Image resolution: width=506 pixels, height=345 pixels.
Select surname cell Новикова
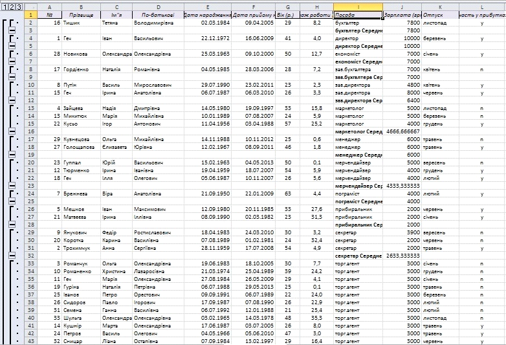point(81,54)
